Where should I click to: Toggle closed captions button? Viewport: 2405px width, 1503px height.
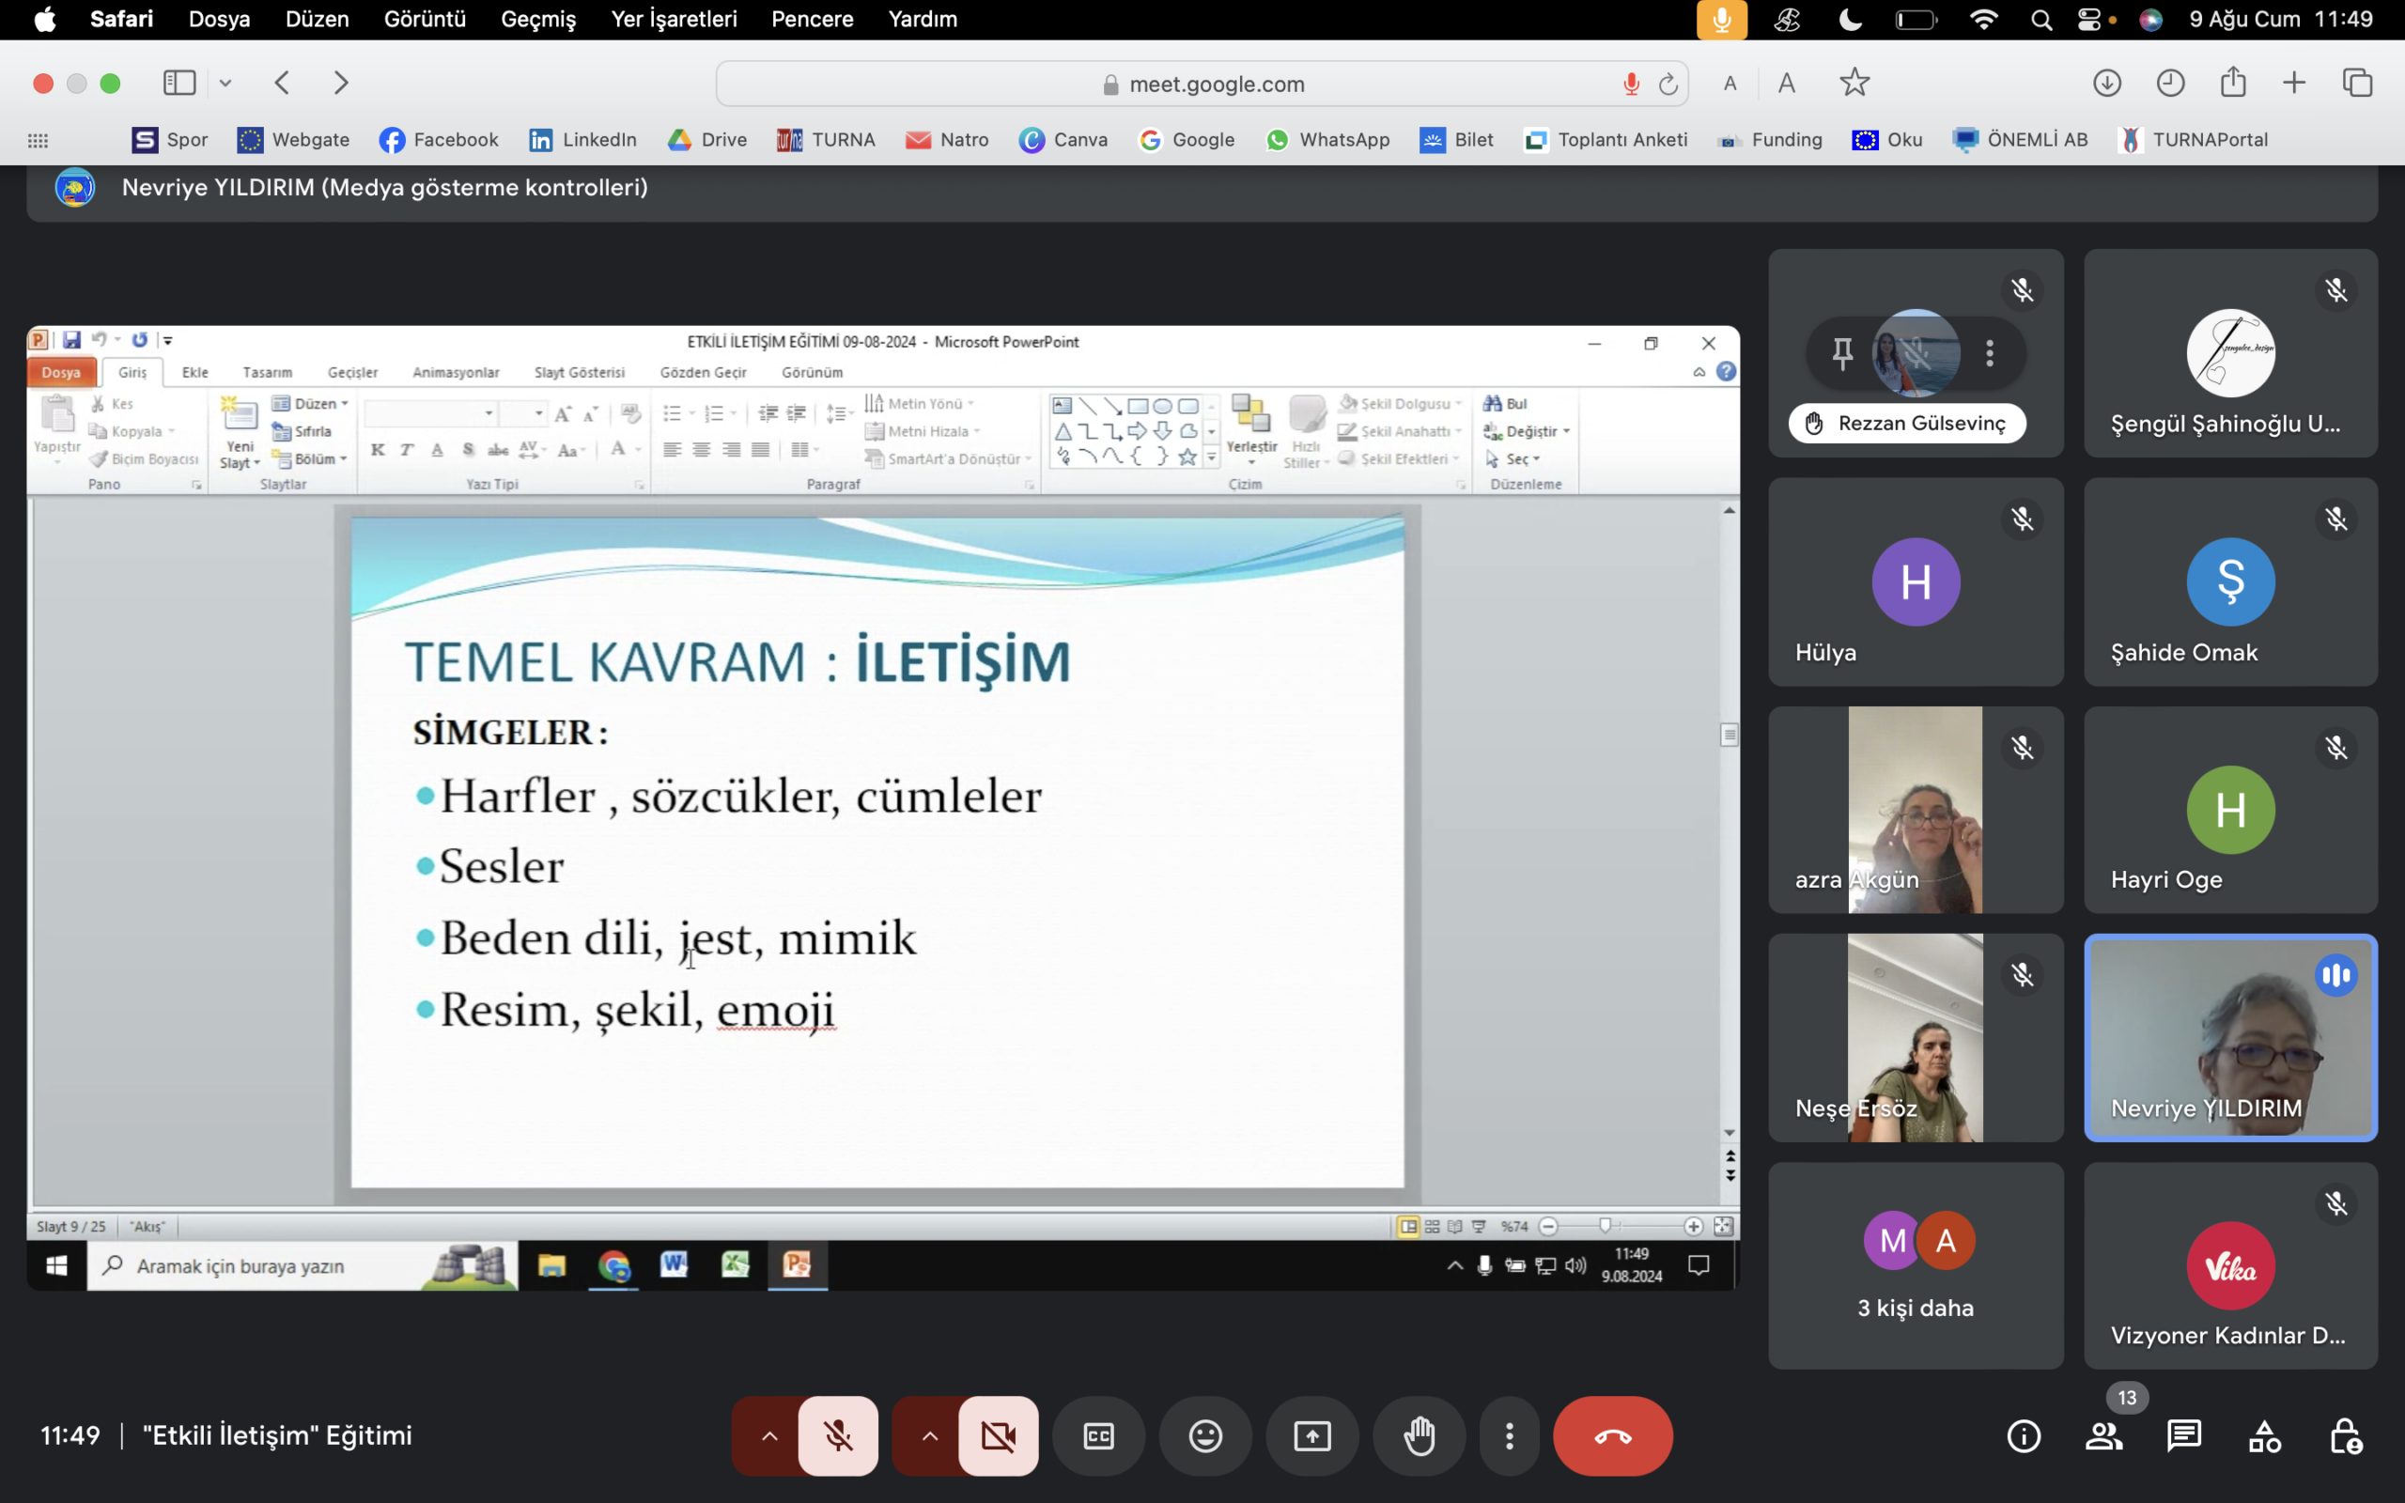pyautogui.click(x=1098, y=1435)
